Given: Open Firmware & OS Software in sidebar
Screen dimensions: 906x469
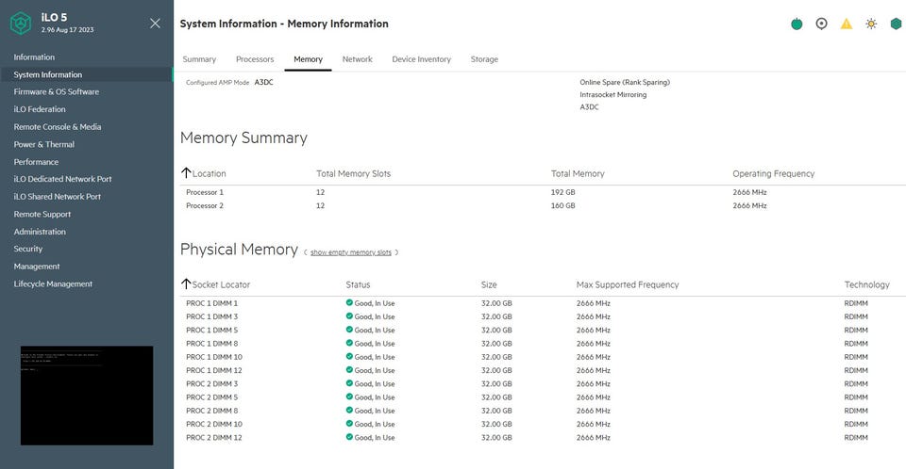Looking at the screenshot, I should [x=56, y=91].
